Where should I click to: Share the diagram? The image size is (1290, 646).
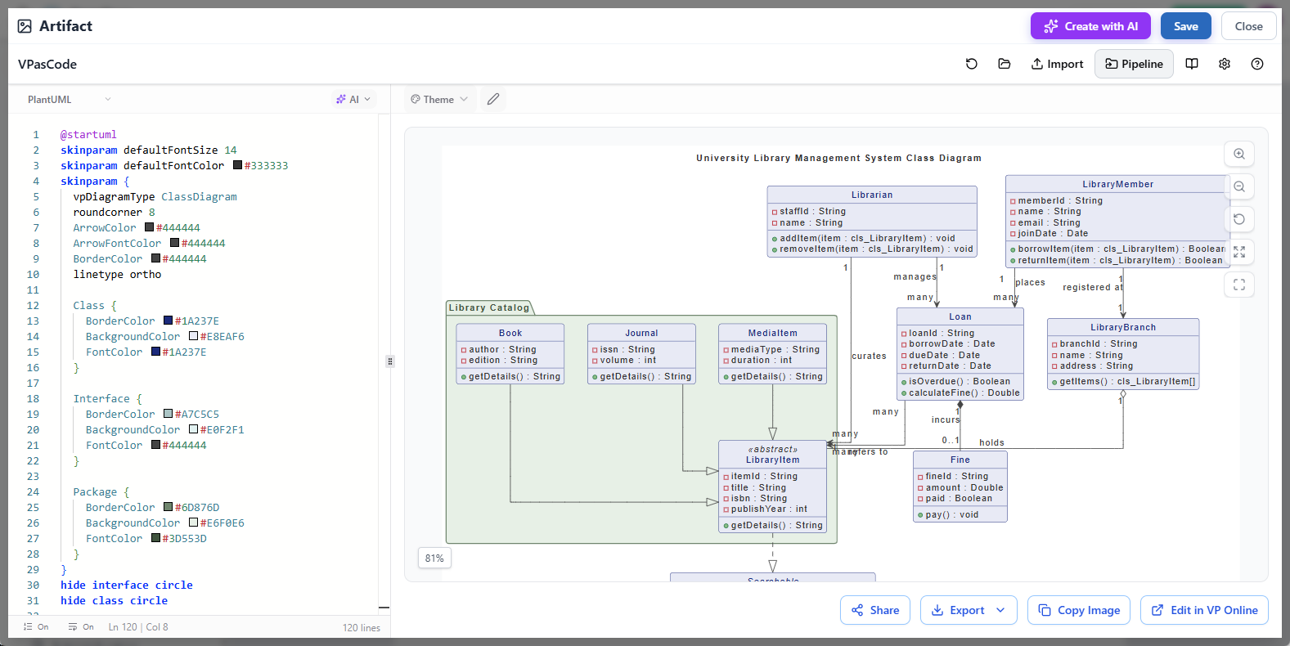click(875, 610)
